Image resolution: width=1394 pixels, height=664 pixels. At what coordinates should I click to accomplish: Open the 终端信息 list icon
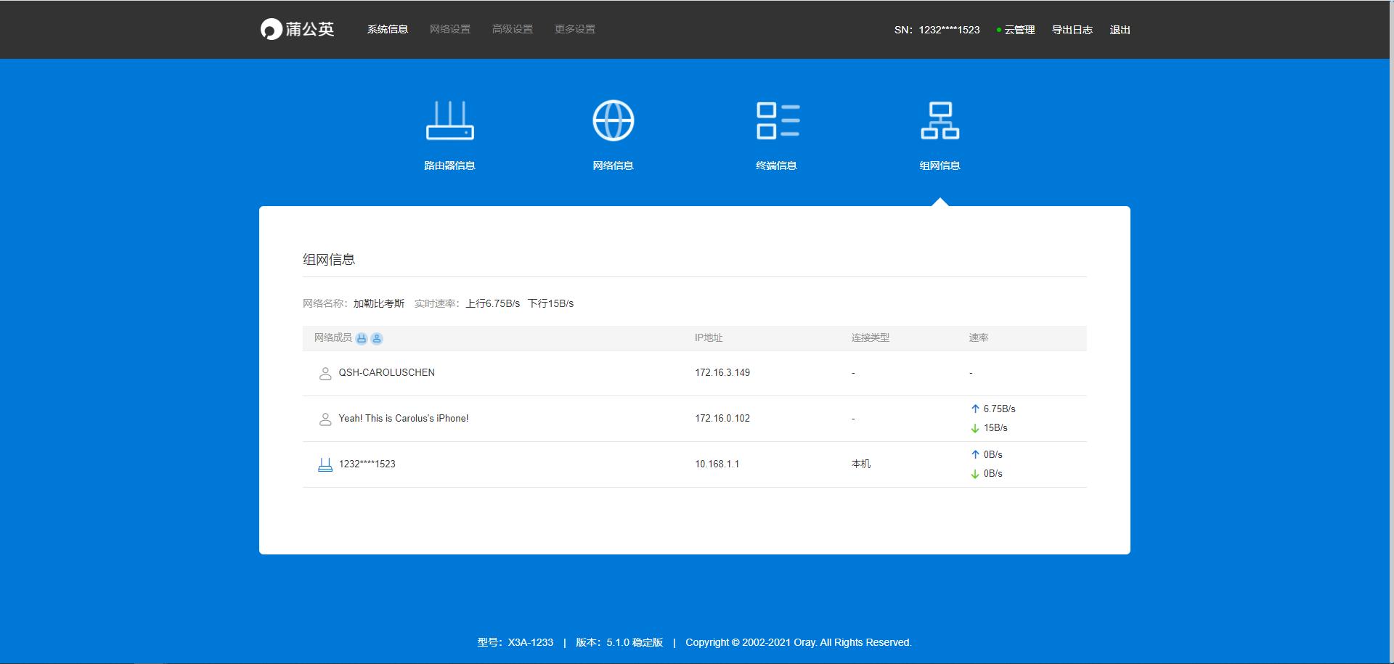777,121
